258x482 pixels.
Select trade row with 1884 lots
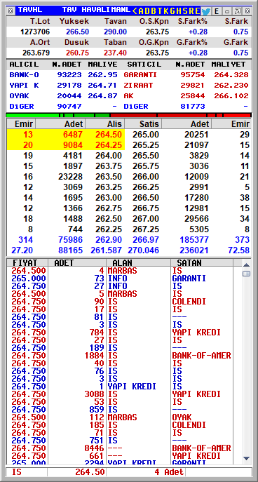pyautogui.click(x=120, y=356)
